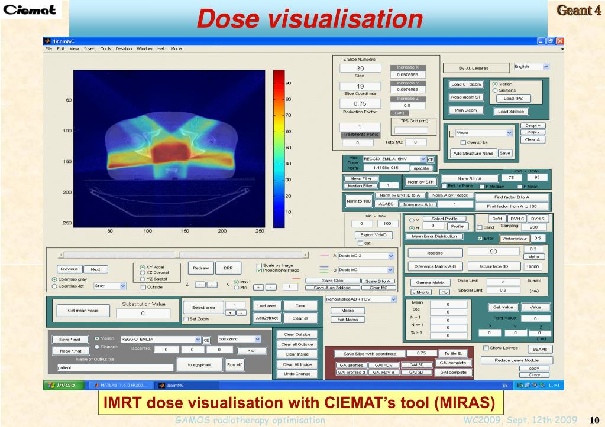Viewport: 605px width, 427px height.
Task: Click the slice navigation slider track
Action: 184,255
